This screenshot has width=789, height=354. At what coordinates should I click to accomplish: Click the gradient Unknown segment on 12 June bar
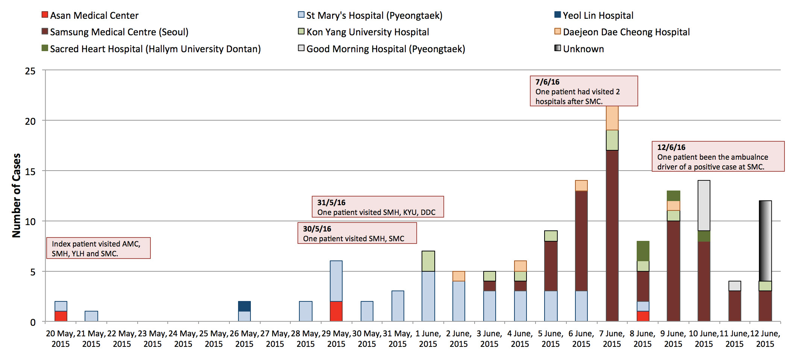tap(765, 241)
